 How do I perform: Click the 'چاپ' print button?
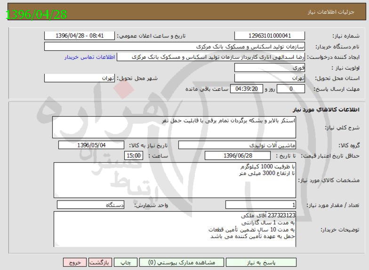click(126, 262)
